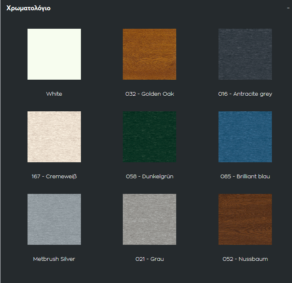Choose the Golden Oak wood swatch
The width and height of the screenshot is (292, 283).
click(x=149, y=54)
